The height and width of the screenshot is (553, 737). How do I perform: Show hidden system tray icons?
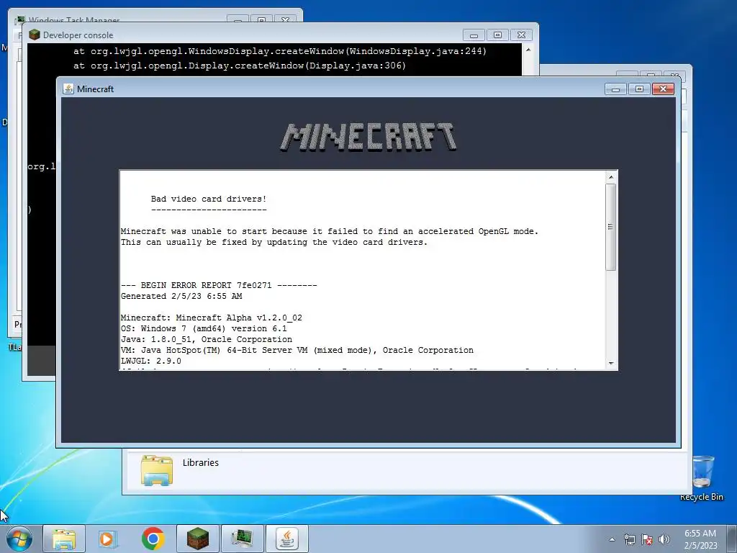tap(612, 539)
